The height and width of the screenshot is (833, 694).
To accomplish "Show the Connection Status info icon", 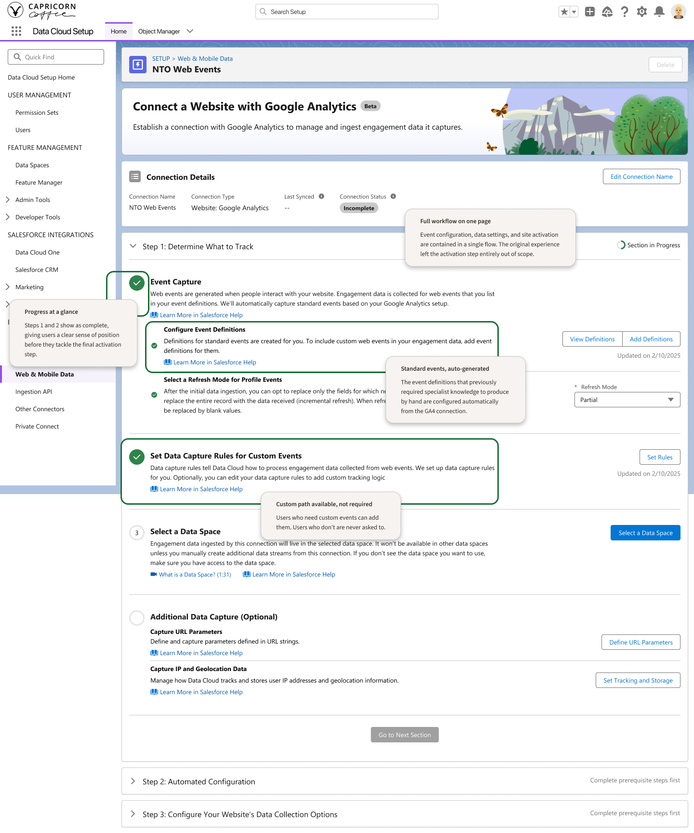I will 393,196.
